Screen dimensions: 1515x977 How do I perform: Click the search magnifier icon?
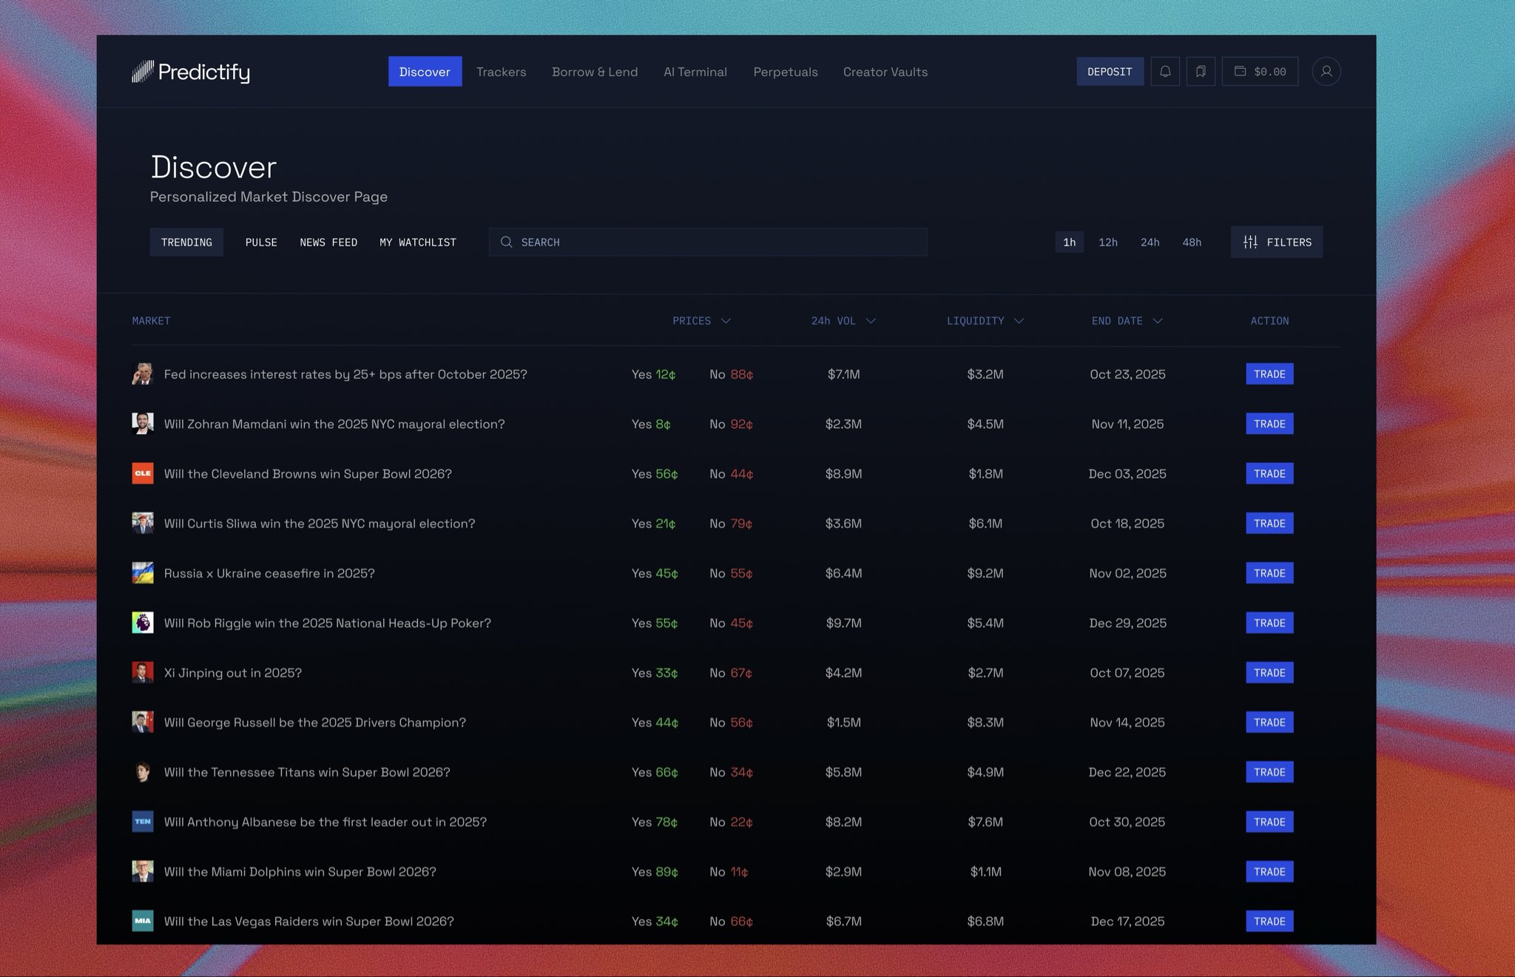(x=507, y=242)
